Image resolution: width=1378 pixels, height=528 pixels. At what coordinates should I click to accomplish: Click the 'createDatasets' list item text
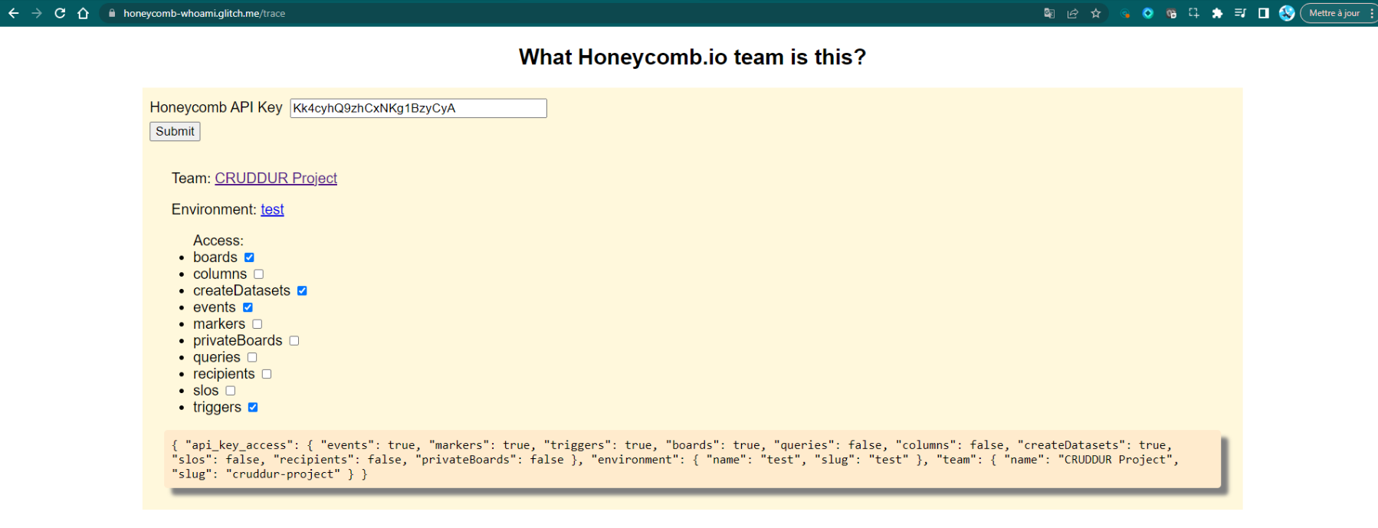tap(241, 290)
